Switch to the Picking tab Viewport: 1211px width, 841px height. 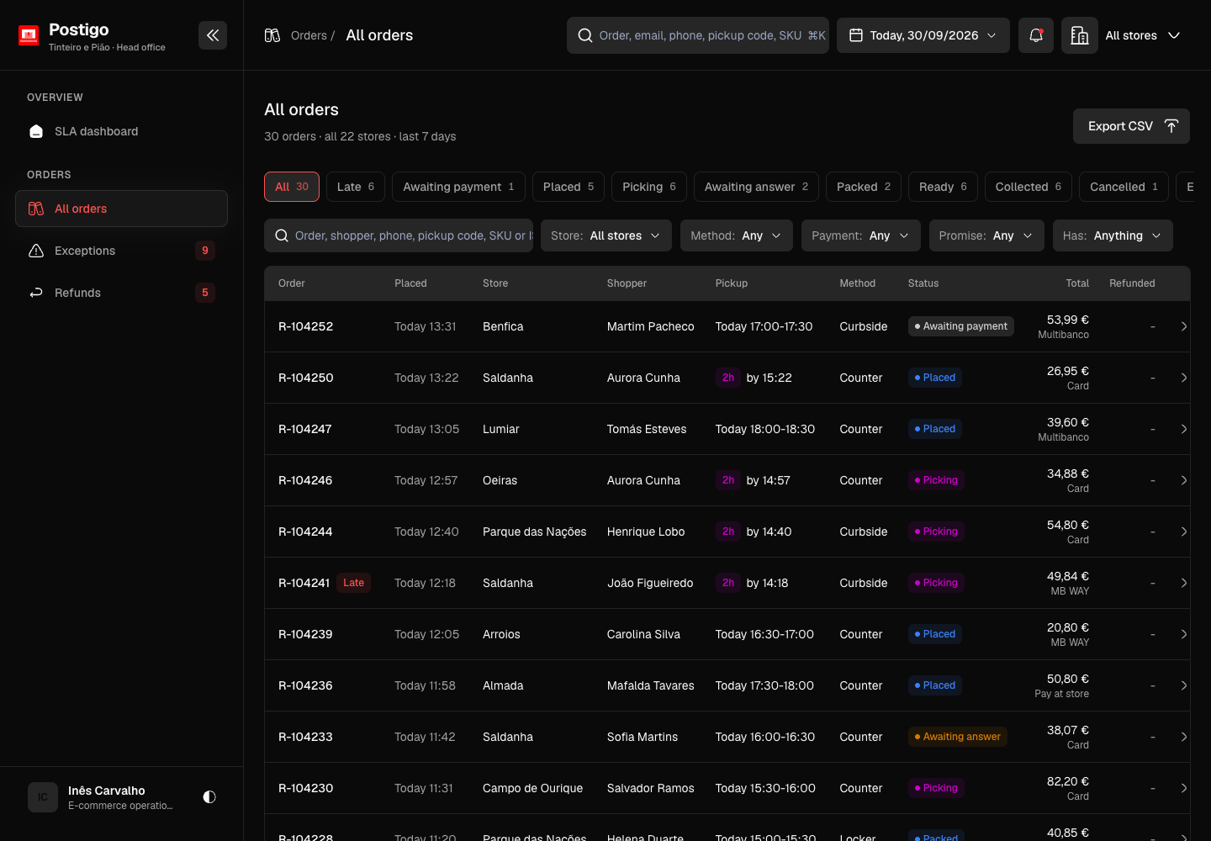click(649, 187)
